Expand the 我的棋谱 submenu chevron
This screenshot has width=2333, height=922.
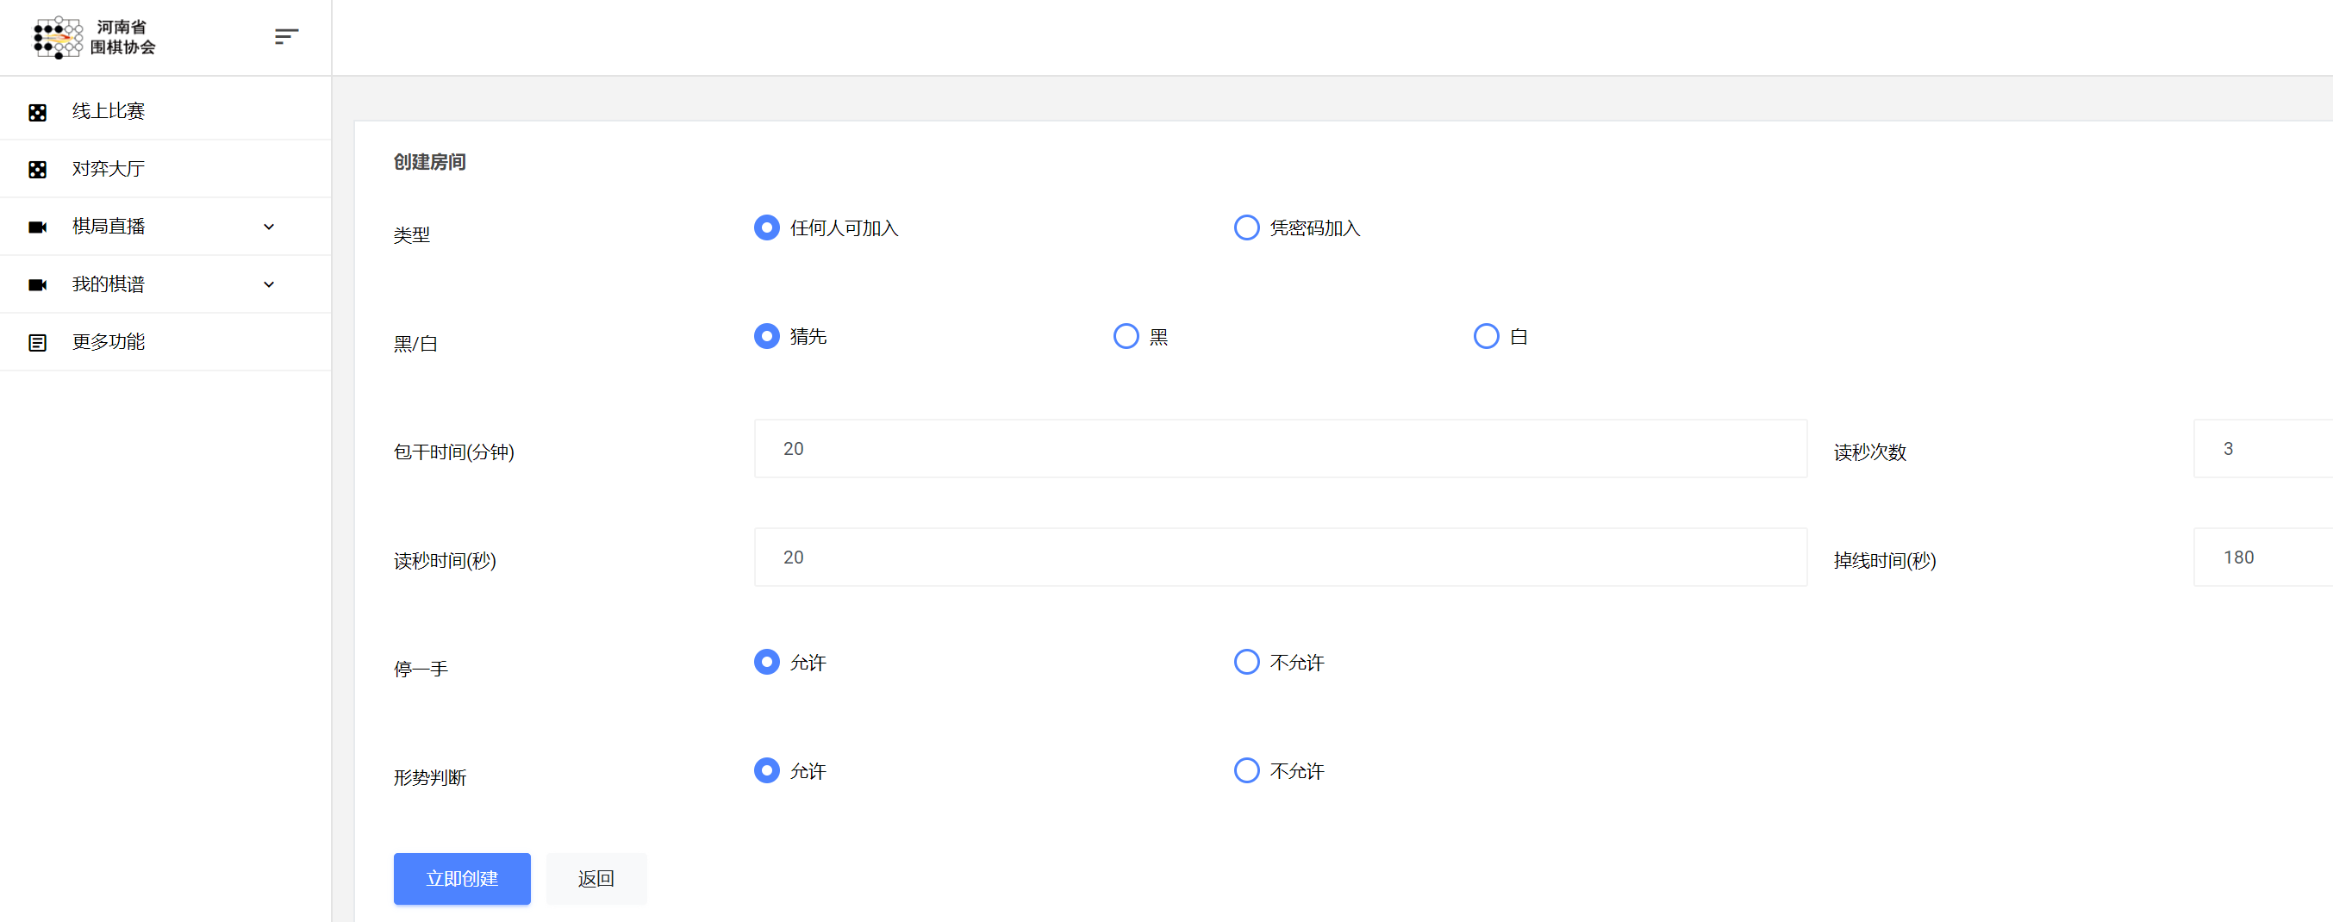click(x=269, y=285)
